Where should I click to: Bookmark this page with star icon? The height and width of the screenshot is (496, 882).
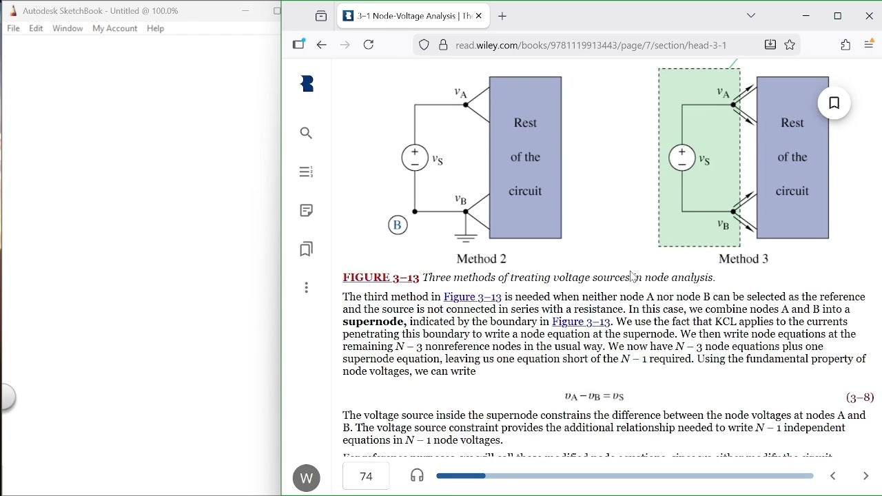(790, 45)
